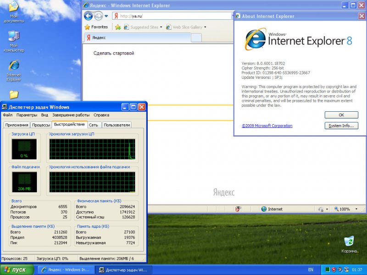
Task: Activate the Диспетчер задач taskbar button
Action: 124,270
